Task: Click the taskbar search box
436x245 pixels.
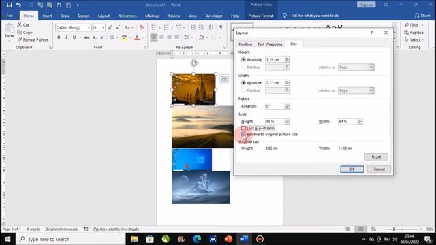Action: point(71,239)
